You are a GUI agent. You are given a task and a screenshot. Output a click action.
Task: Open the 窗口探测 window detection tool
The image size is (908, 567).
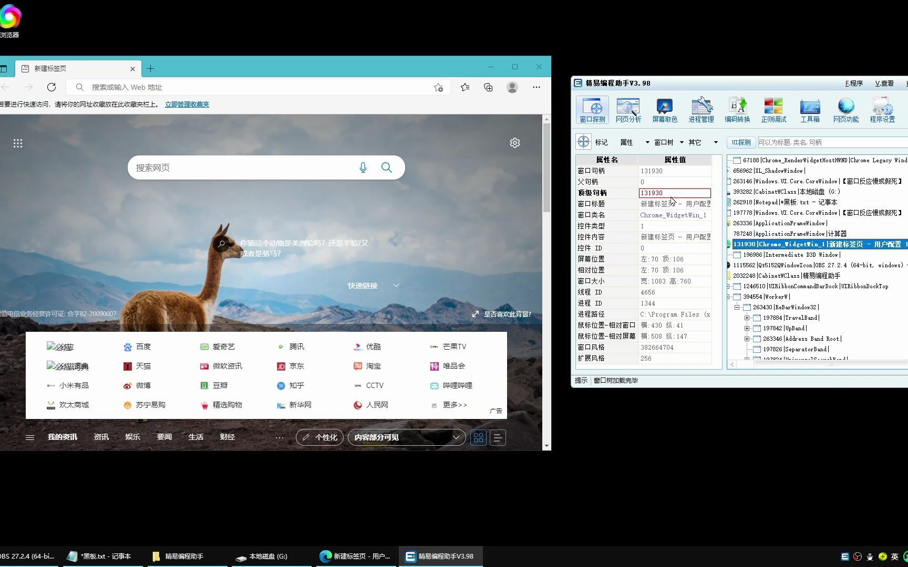coord(592,110)
